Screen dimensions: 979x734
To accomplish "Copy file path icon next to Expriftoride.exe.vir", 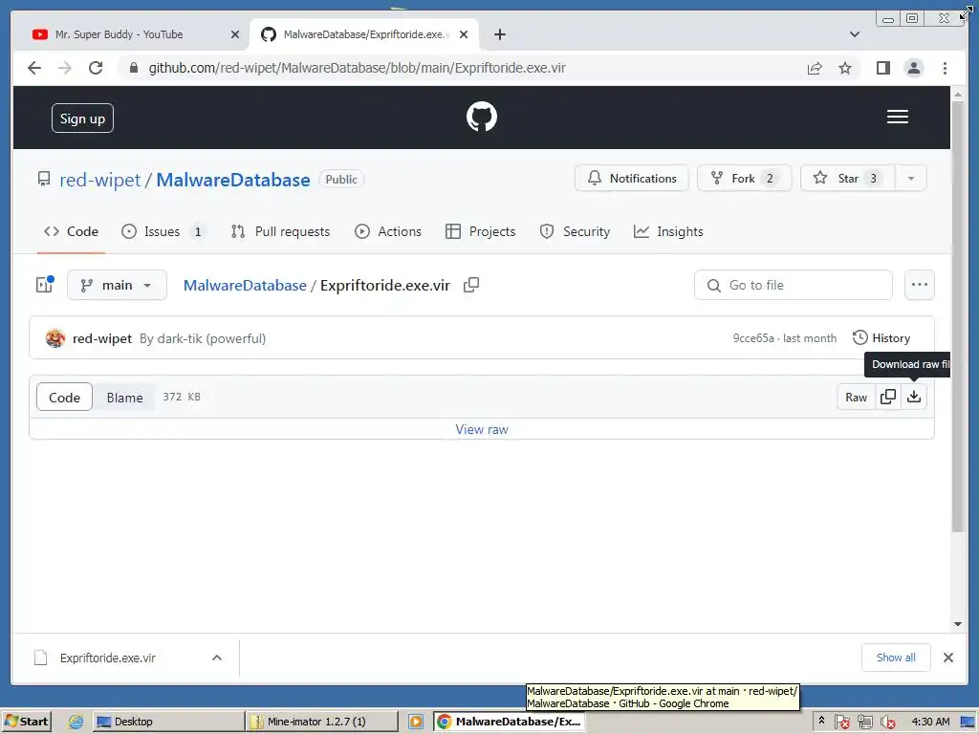I will [471, 285].
